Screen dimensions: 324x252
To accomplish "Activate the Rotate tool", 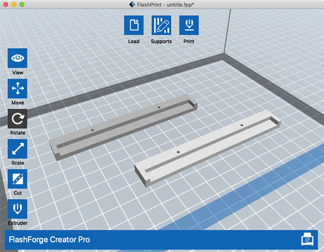I will pyautogui.click(x=17, y=119).
